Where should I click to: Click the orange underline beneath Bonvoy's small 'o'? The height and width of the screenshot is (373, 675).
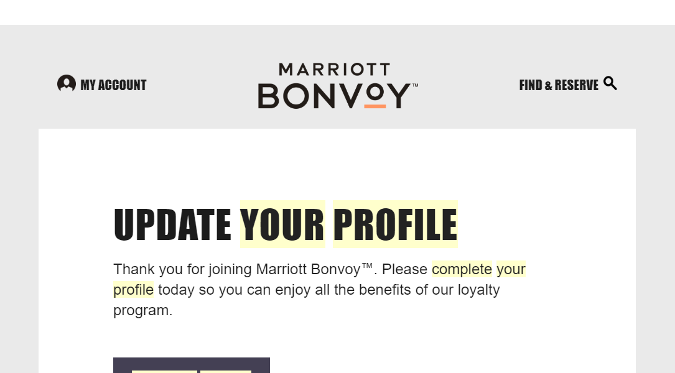pos(375,106)
